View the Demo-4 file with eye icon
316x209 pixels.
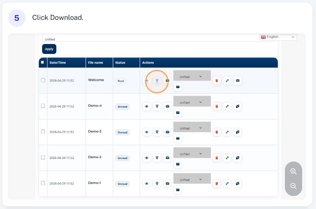147,106
